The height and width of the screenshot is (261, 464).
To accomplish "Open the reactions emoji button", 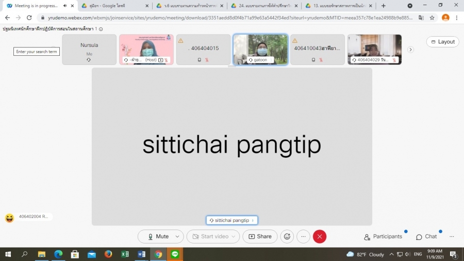I will point(287,237).
